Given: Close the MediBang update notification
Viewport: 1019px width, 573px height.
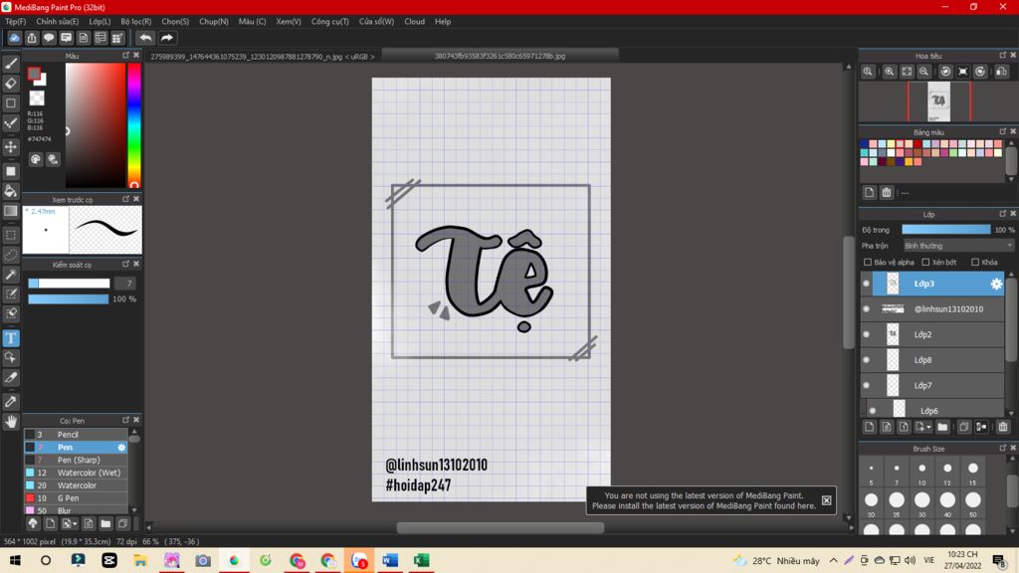Looking at the screenshot, I should 826,500.
